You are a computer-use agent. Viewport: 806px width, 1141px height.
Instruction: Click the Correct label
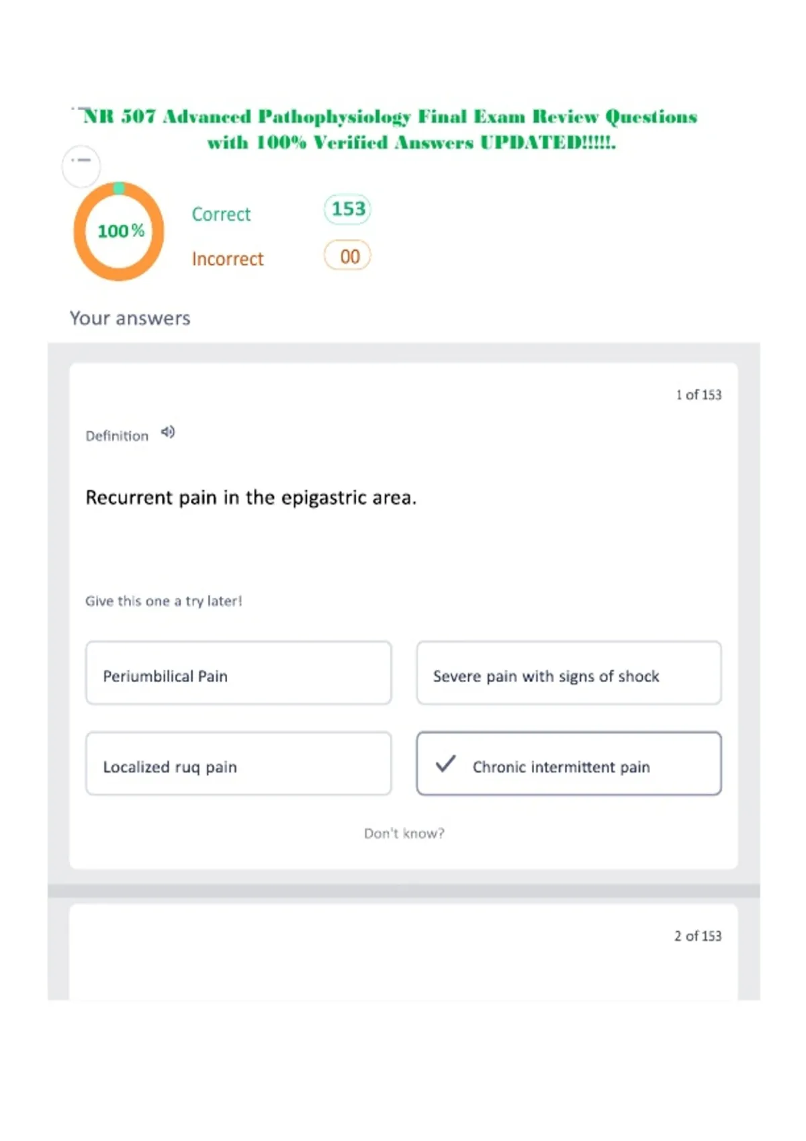(221, 214)
